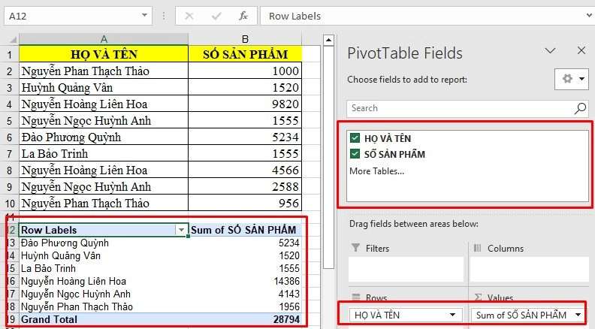This screenshot has width=595, height=329.
Task: Click the Enter checkmark in formula bar
Action: pyautogui.click(x=216, y=16)
